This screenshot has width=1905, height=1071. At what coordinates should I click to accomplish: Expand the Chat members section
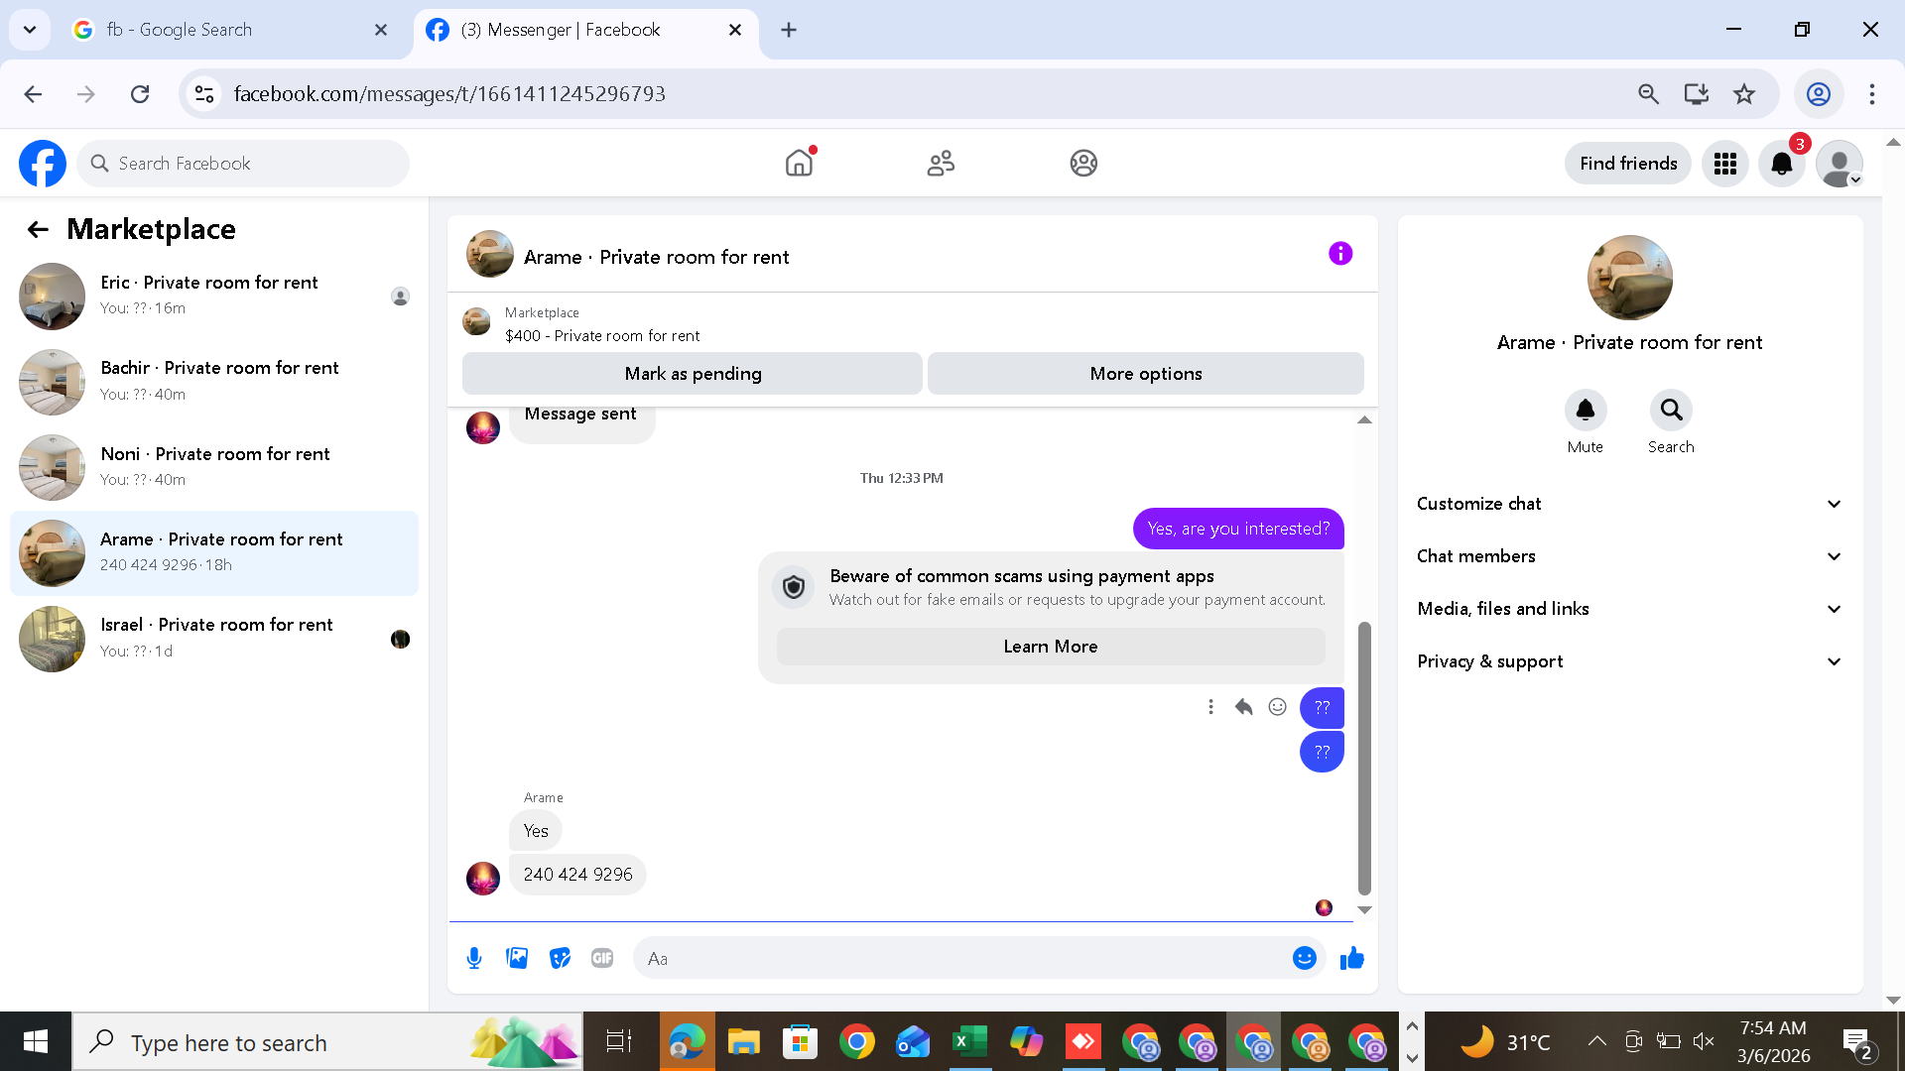pyautogui.click(x=1629, y=556)
